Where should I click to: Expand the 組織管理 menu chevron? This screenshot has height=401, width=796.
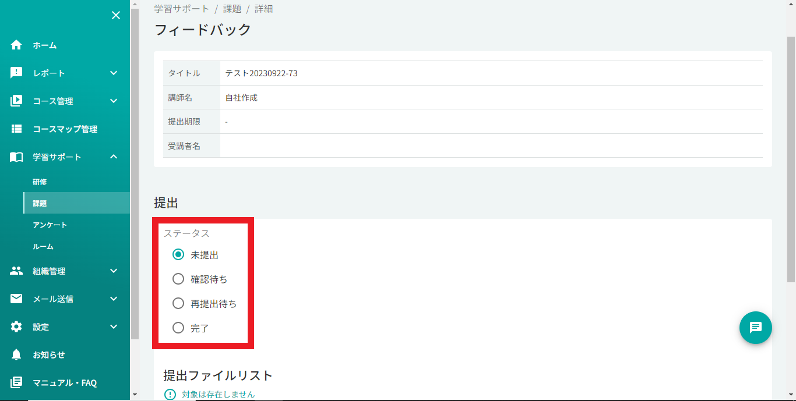click(x=114, y=271)
